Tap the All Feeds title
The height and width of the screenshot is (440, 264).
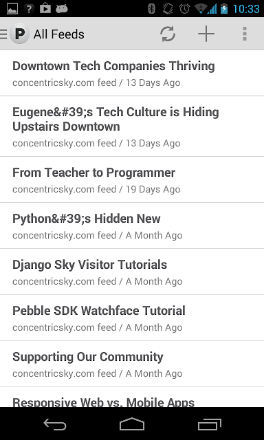(58, 34)
